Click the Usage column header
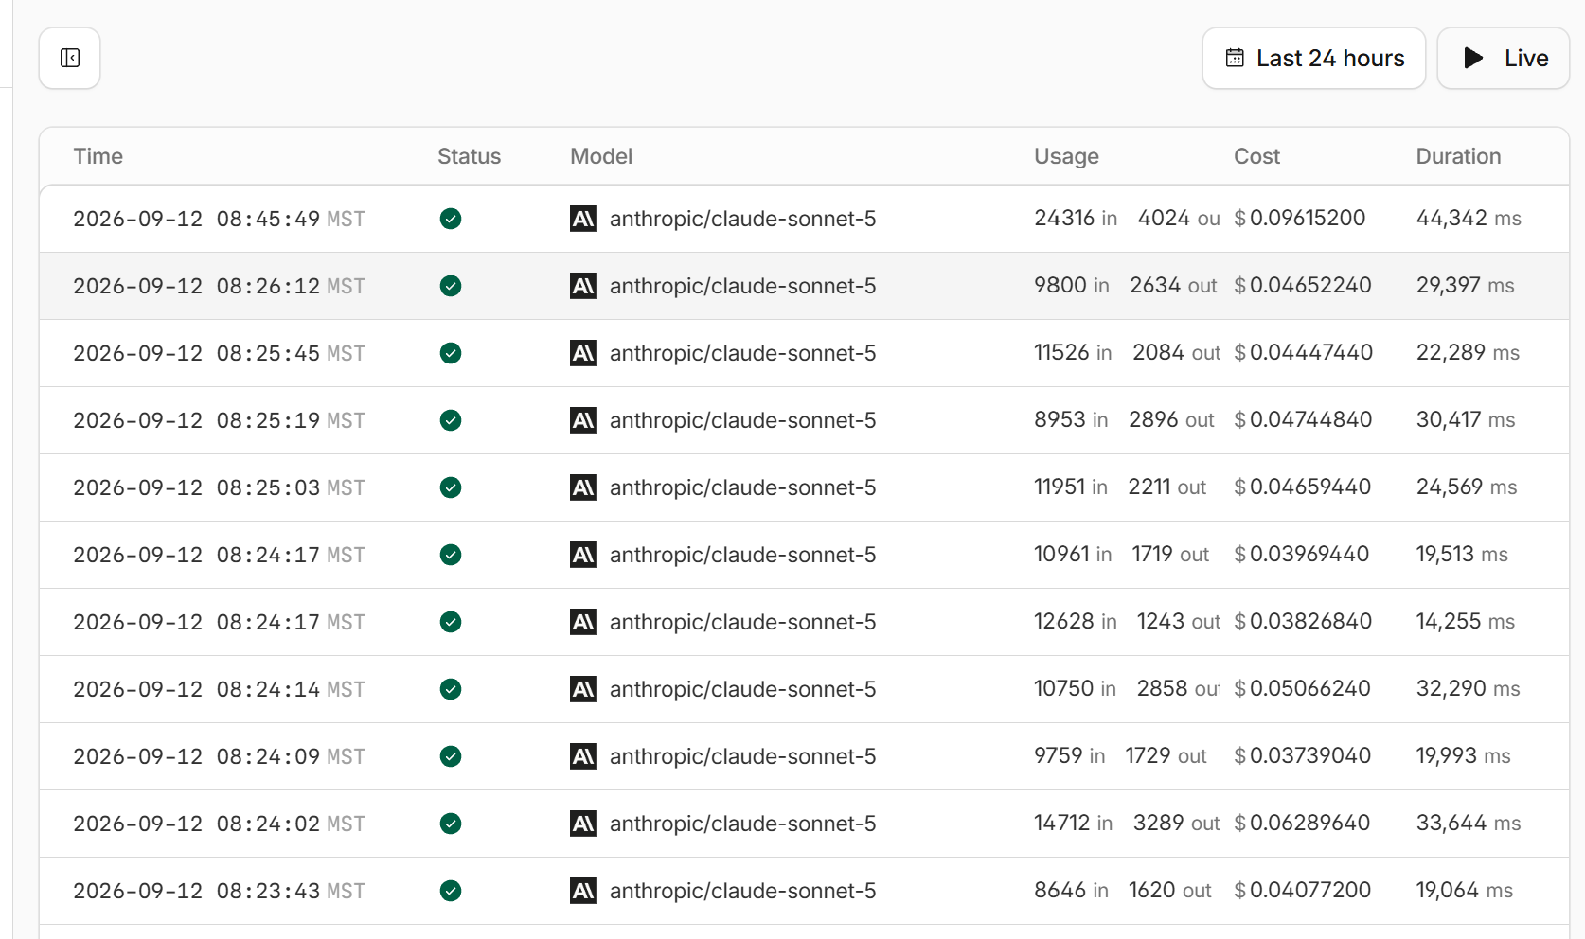Screen dimensions: 1585x939 click(x=1066, y=156)
